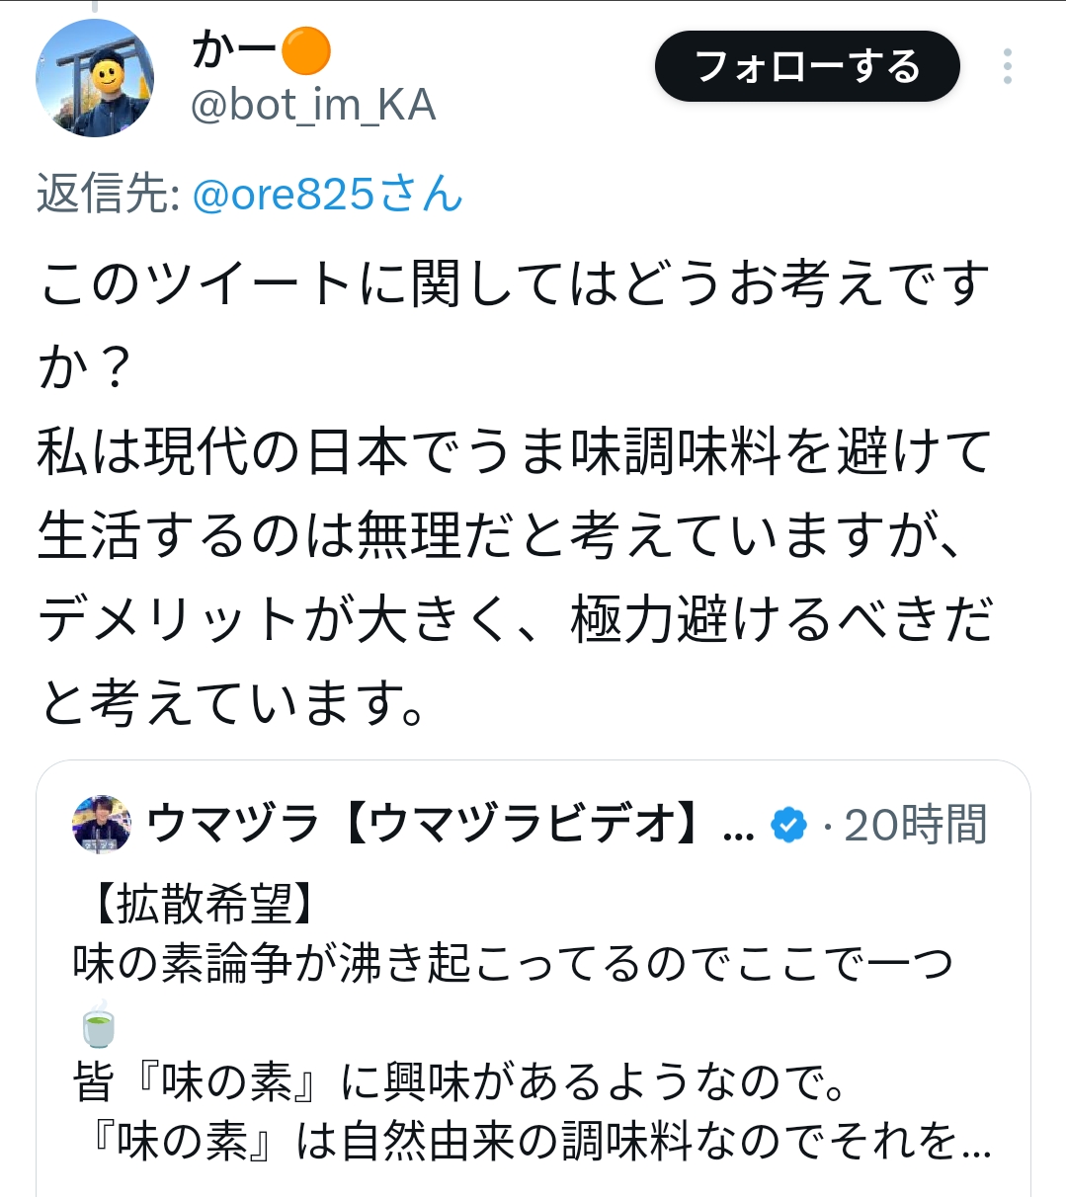1066x1197 pixels.
Task: Open ウマヅラ's small avatar in quoted tweet
Action: point(102,824)
